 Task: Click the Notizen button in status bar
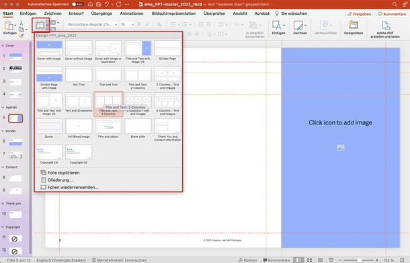(x=247, y=260)
